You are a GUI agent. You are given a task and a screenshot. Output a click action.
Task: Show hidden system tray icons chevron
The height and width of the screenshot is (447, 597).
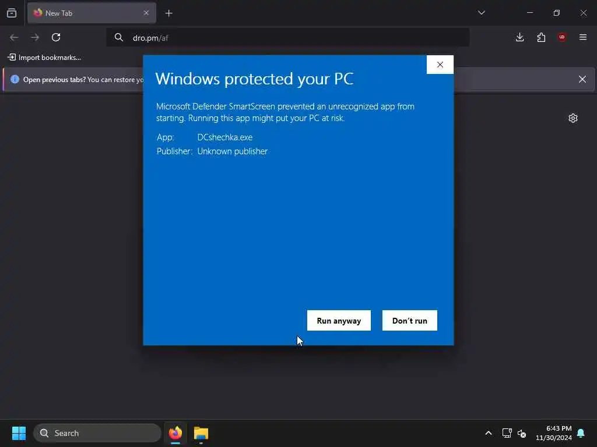[488, 433]
